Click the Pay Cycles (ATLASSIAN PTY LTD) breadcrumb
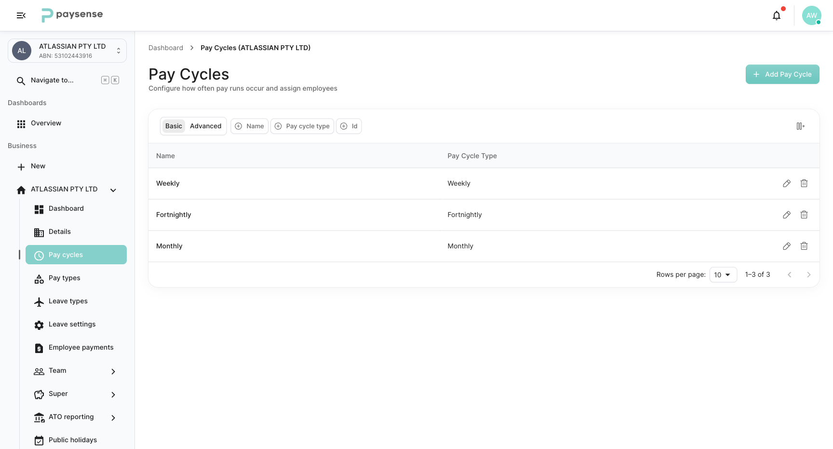 (255, 48)
